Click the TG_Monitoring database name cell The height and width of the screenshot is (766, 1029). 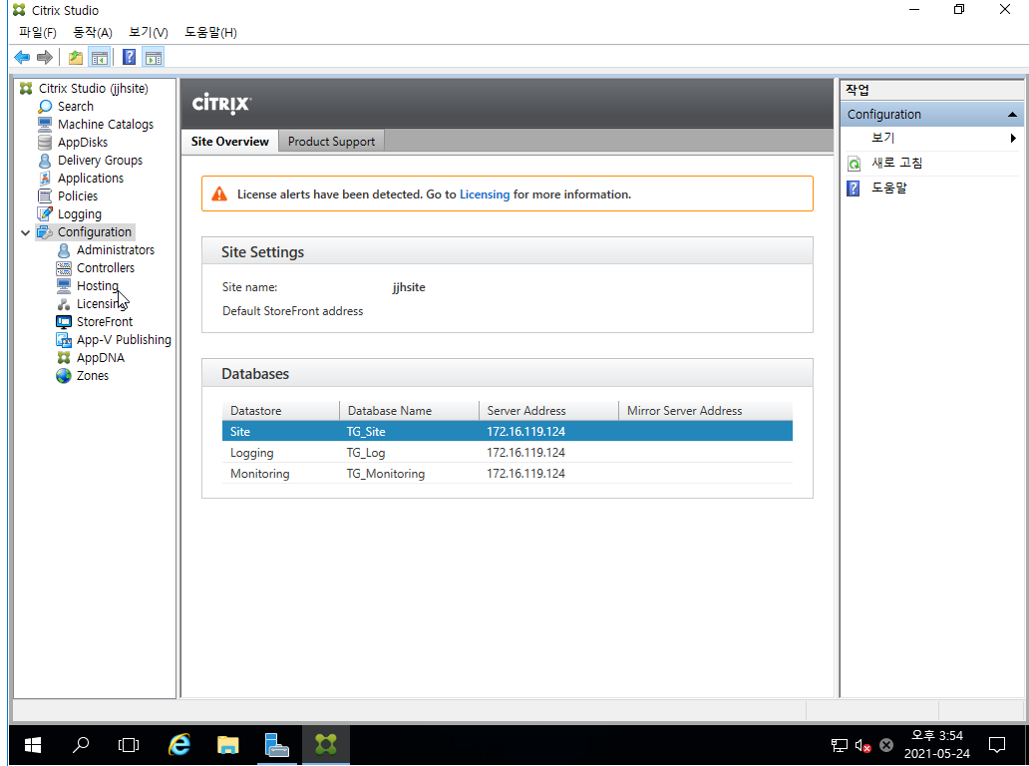point(385,473)
